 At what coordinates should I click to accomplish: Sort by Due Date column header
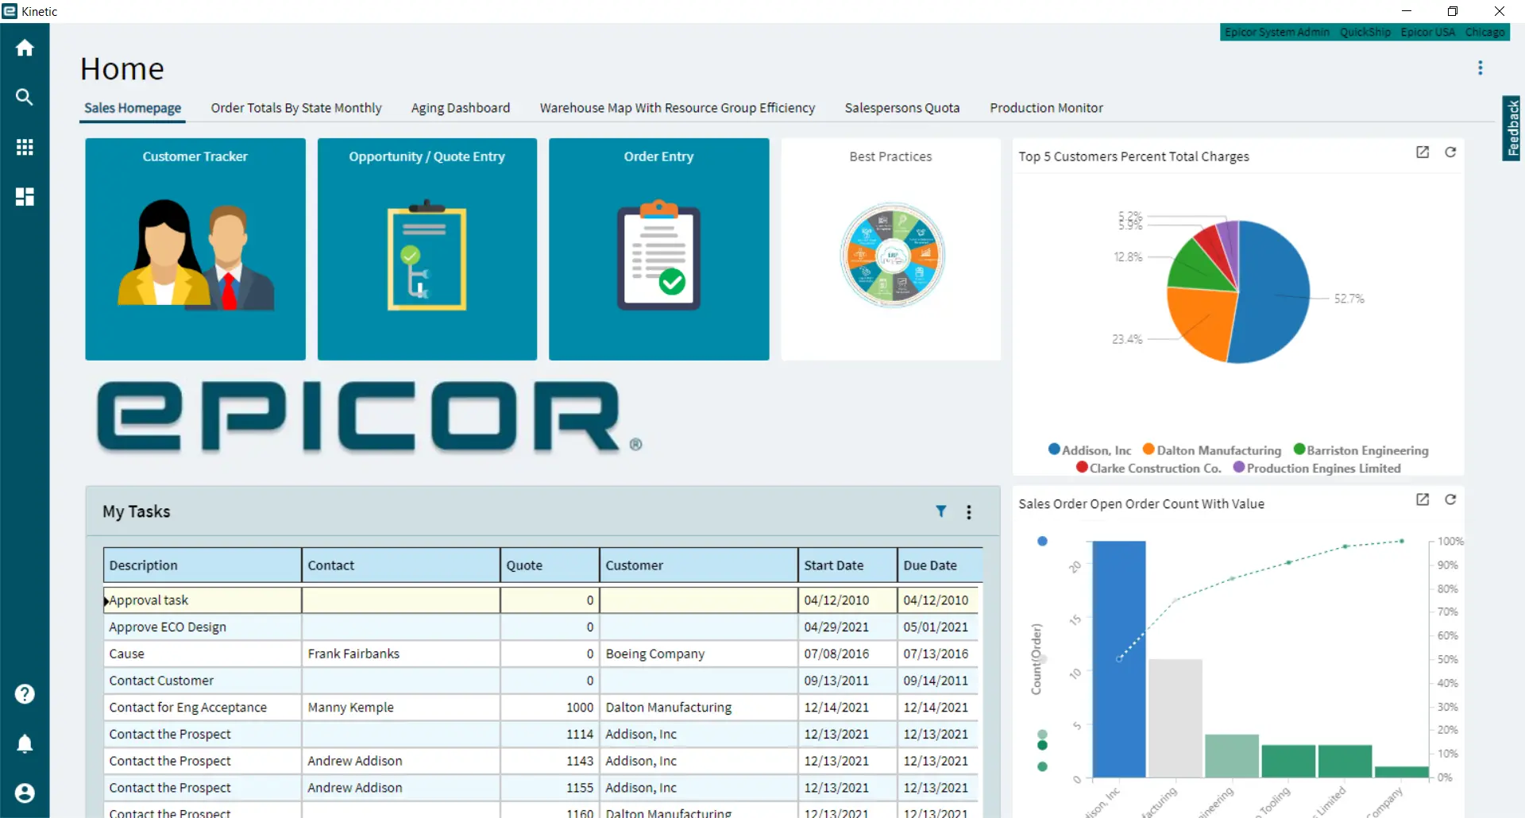tap(940, 565)
